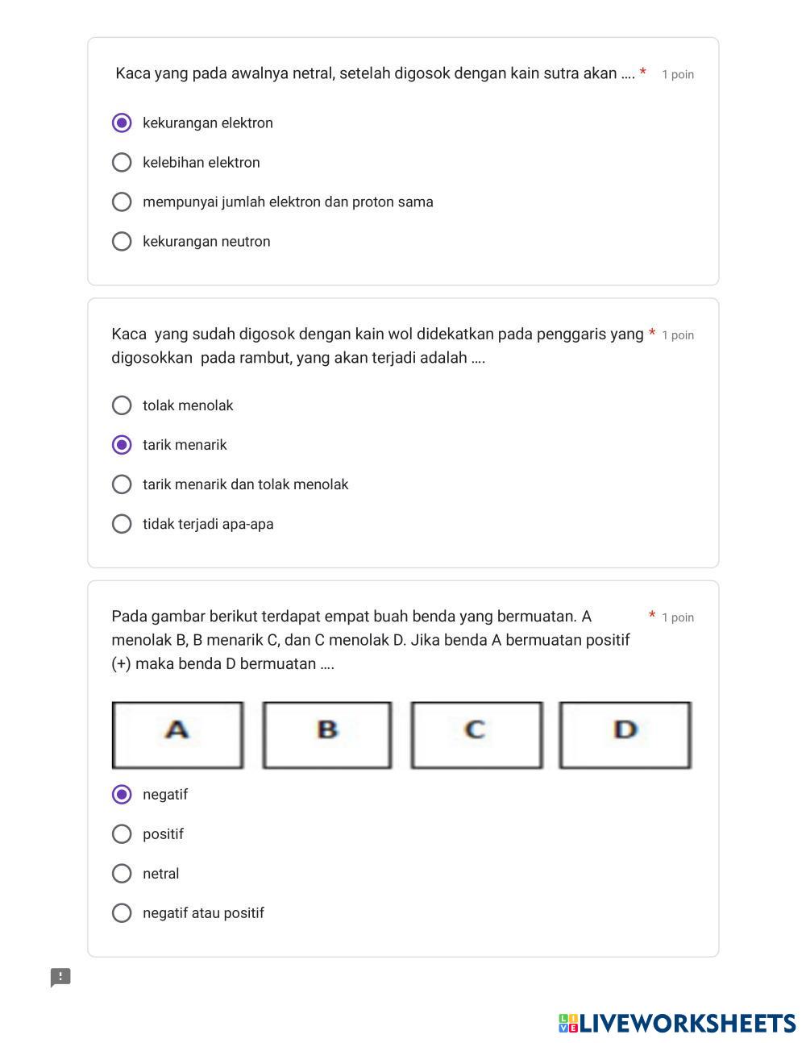Click box C in the diagram
This screenshot has height=1043, width=806.
pos(476,734)
